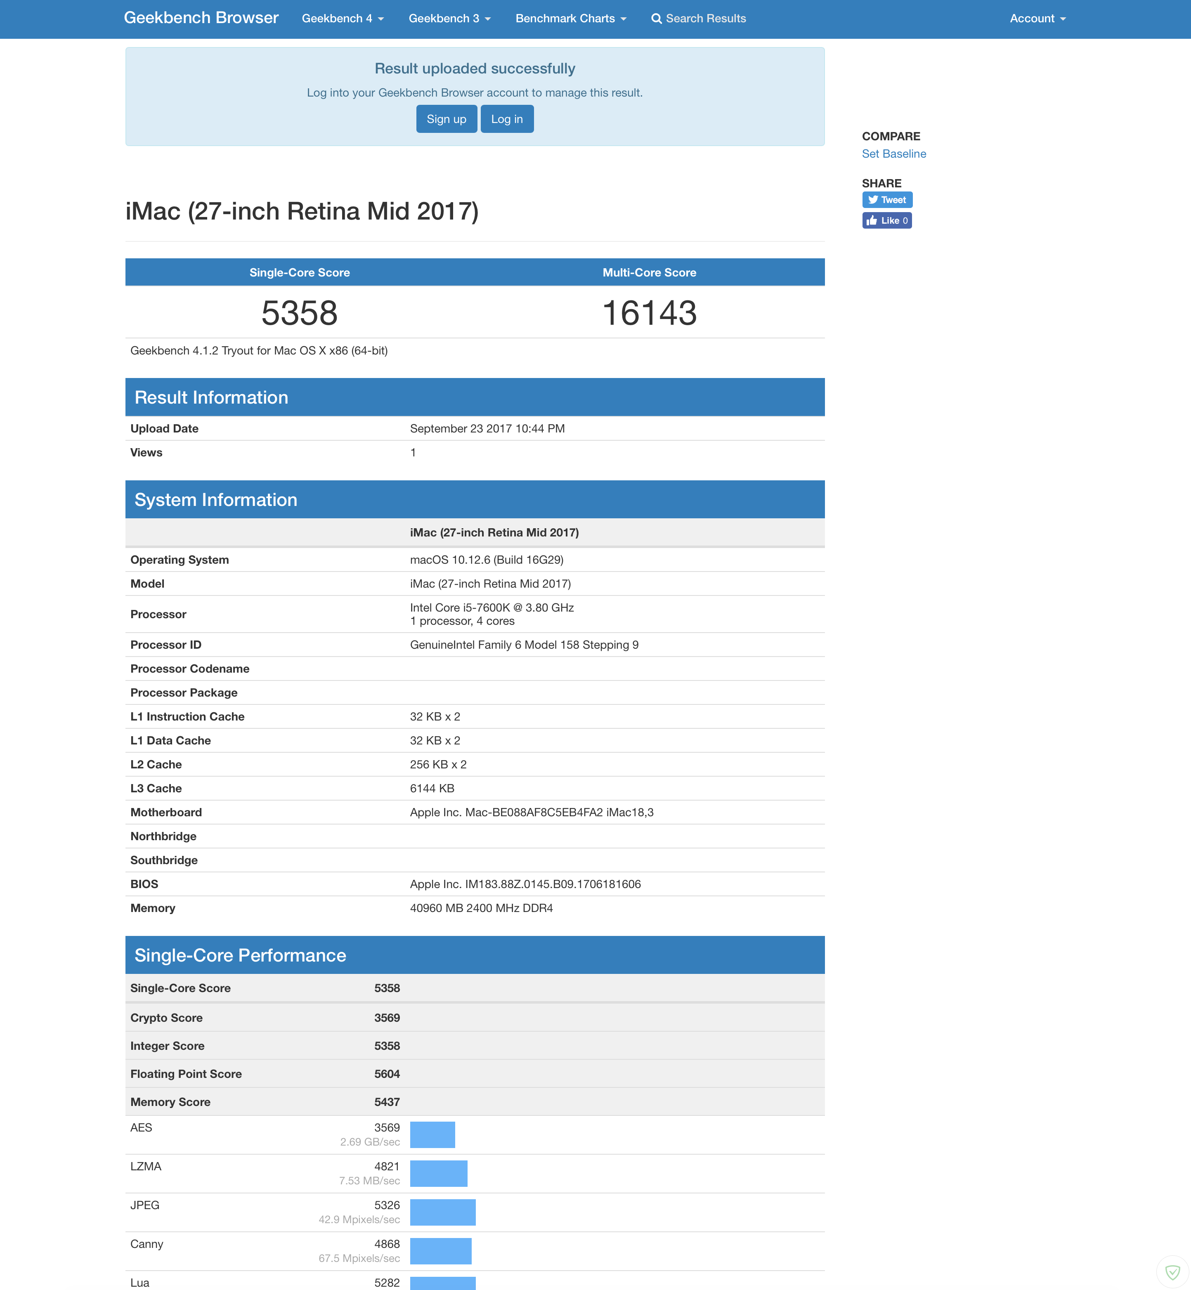Viewport: 1191px width, 1290px height.
Task: Click the multi-core score 16143
Action: click(650, 313)
